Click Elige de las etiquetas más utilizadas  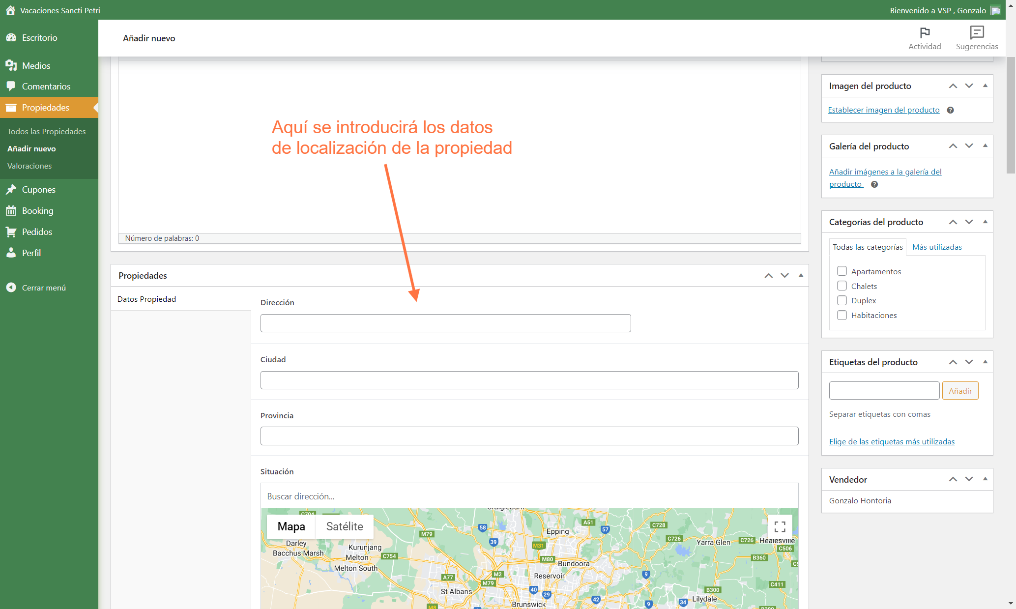point(892,442)
